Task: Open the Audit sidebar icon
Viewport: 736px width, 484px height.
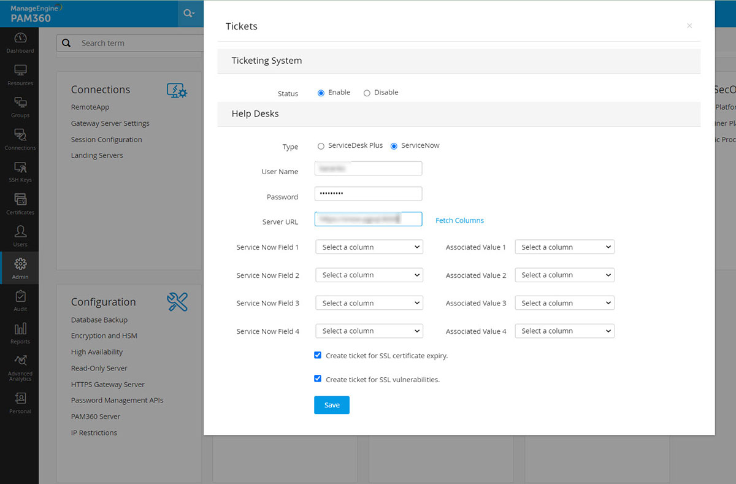Action: (x=20, y=301)
